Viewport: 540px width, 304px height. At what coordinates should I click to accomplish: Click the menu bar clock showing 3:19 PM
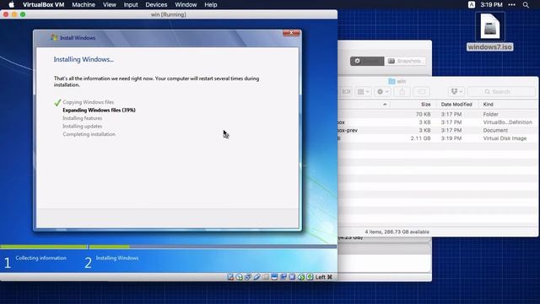(x=491, y=5)
